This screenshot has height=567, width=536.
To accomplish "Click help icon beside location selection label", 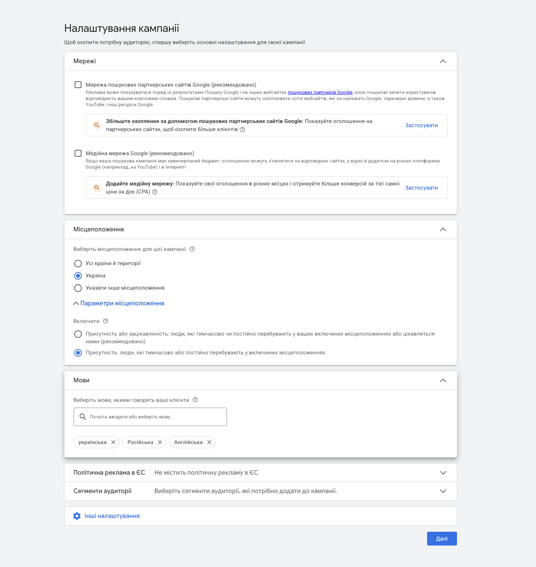I will (x=192, y=249).
